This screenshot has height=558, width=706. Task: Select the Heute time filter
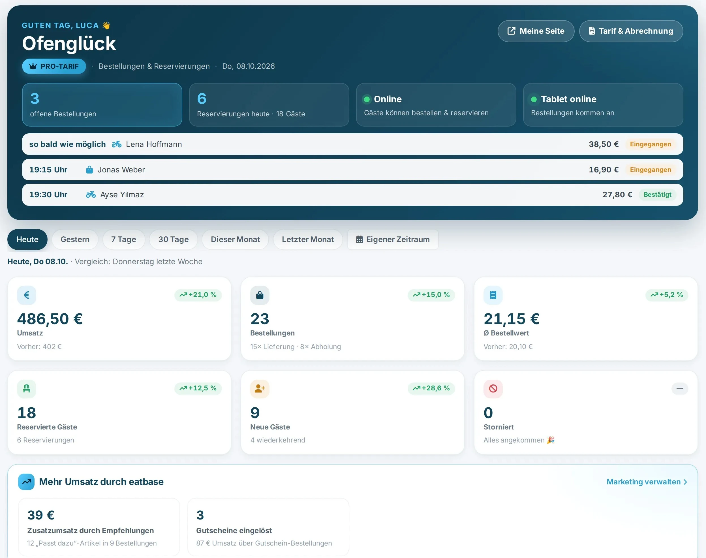(x=27, y=240)
